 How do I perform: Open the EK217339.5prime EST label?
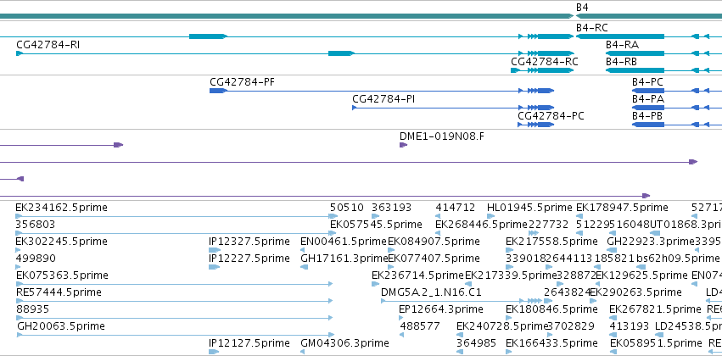click(511, 275)
